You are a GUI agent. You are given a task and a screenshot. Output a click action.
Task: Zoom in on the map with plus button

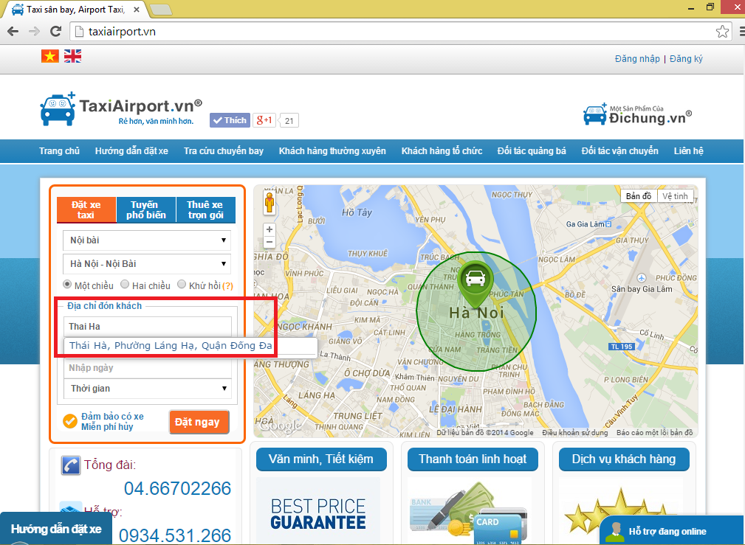point(269,229)
